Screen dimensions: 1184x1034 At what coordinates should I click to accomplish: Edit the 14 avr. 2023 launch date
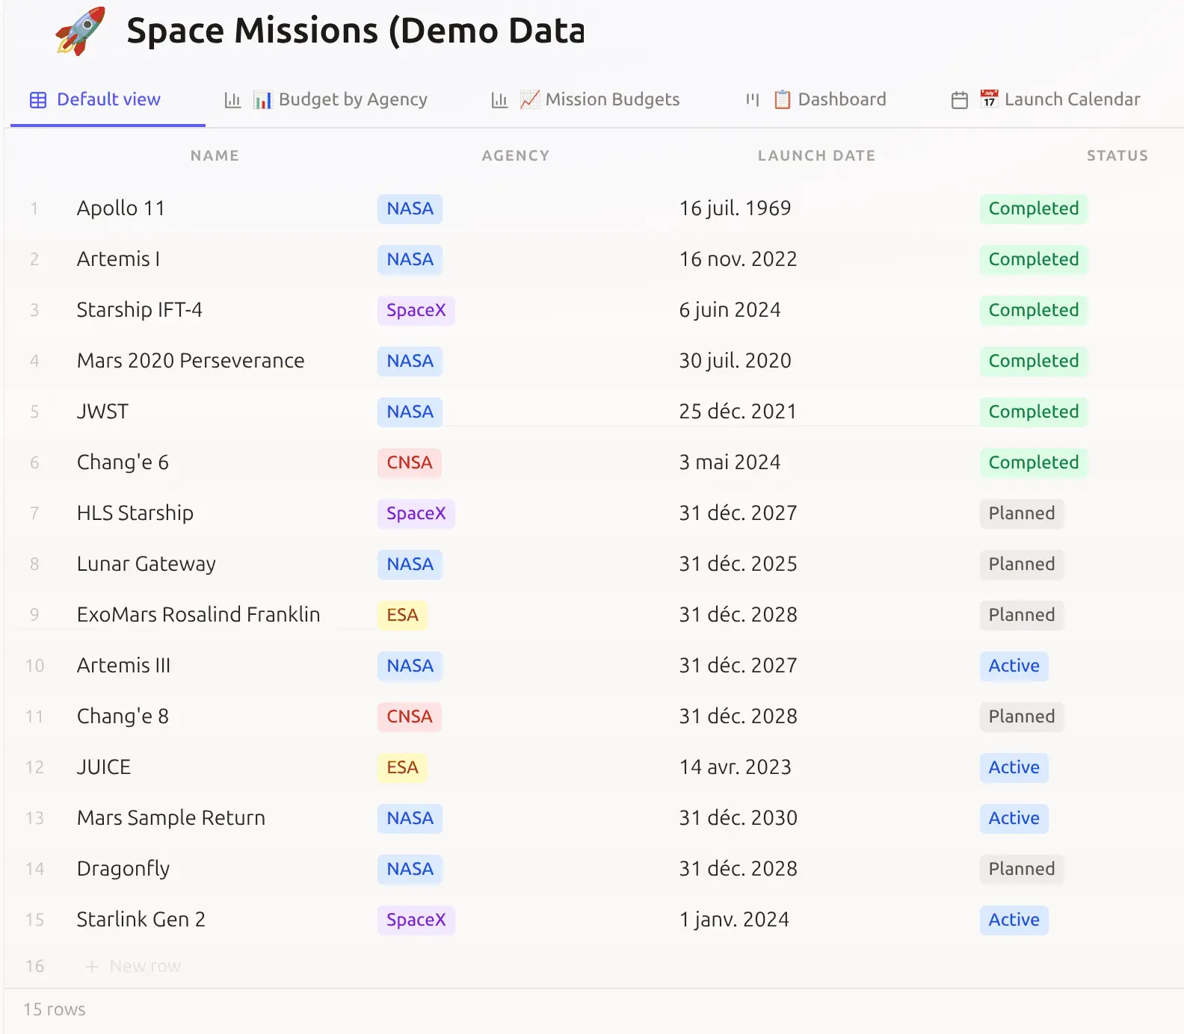(x=735, y=767)
